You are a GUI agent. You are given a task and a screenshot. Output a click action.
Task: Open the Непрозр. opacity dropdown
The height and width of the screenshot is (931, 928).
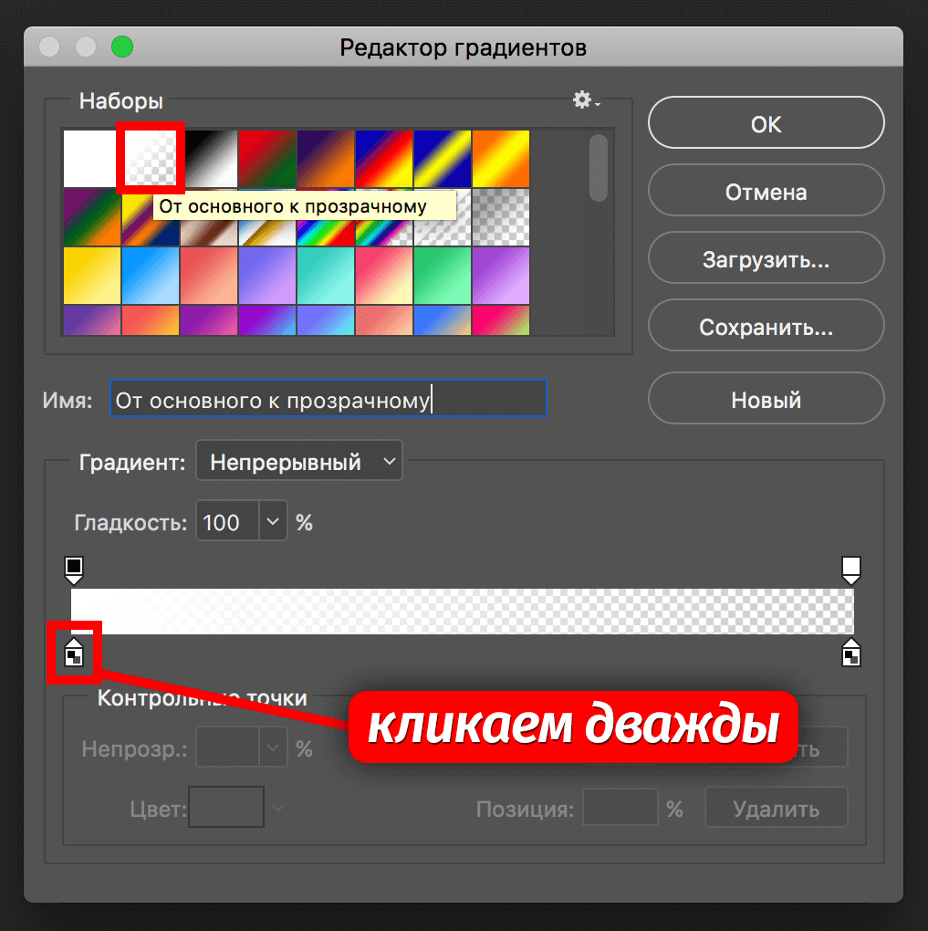pyautogui.click(x=272, y=747)
